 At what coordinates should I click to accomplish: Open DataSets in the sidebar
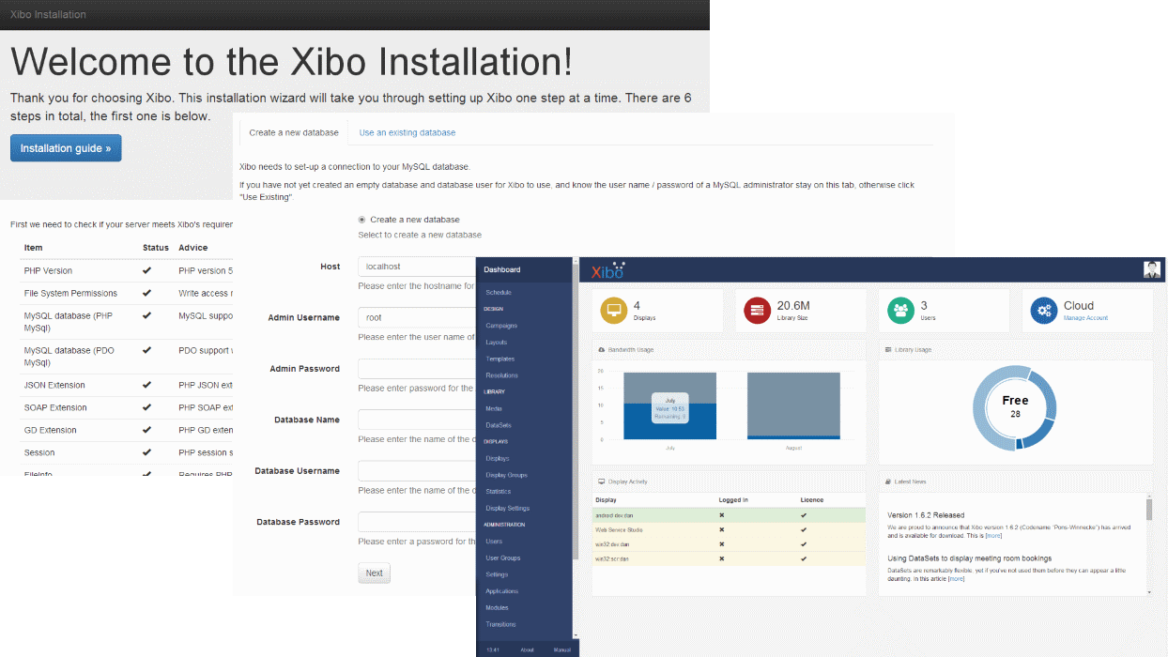tap(499, 425)
